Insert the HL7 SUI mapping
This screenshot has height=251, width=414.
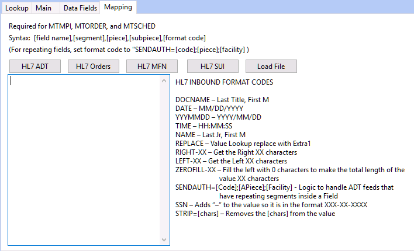213,66
